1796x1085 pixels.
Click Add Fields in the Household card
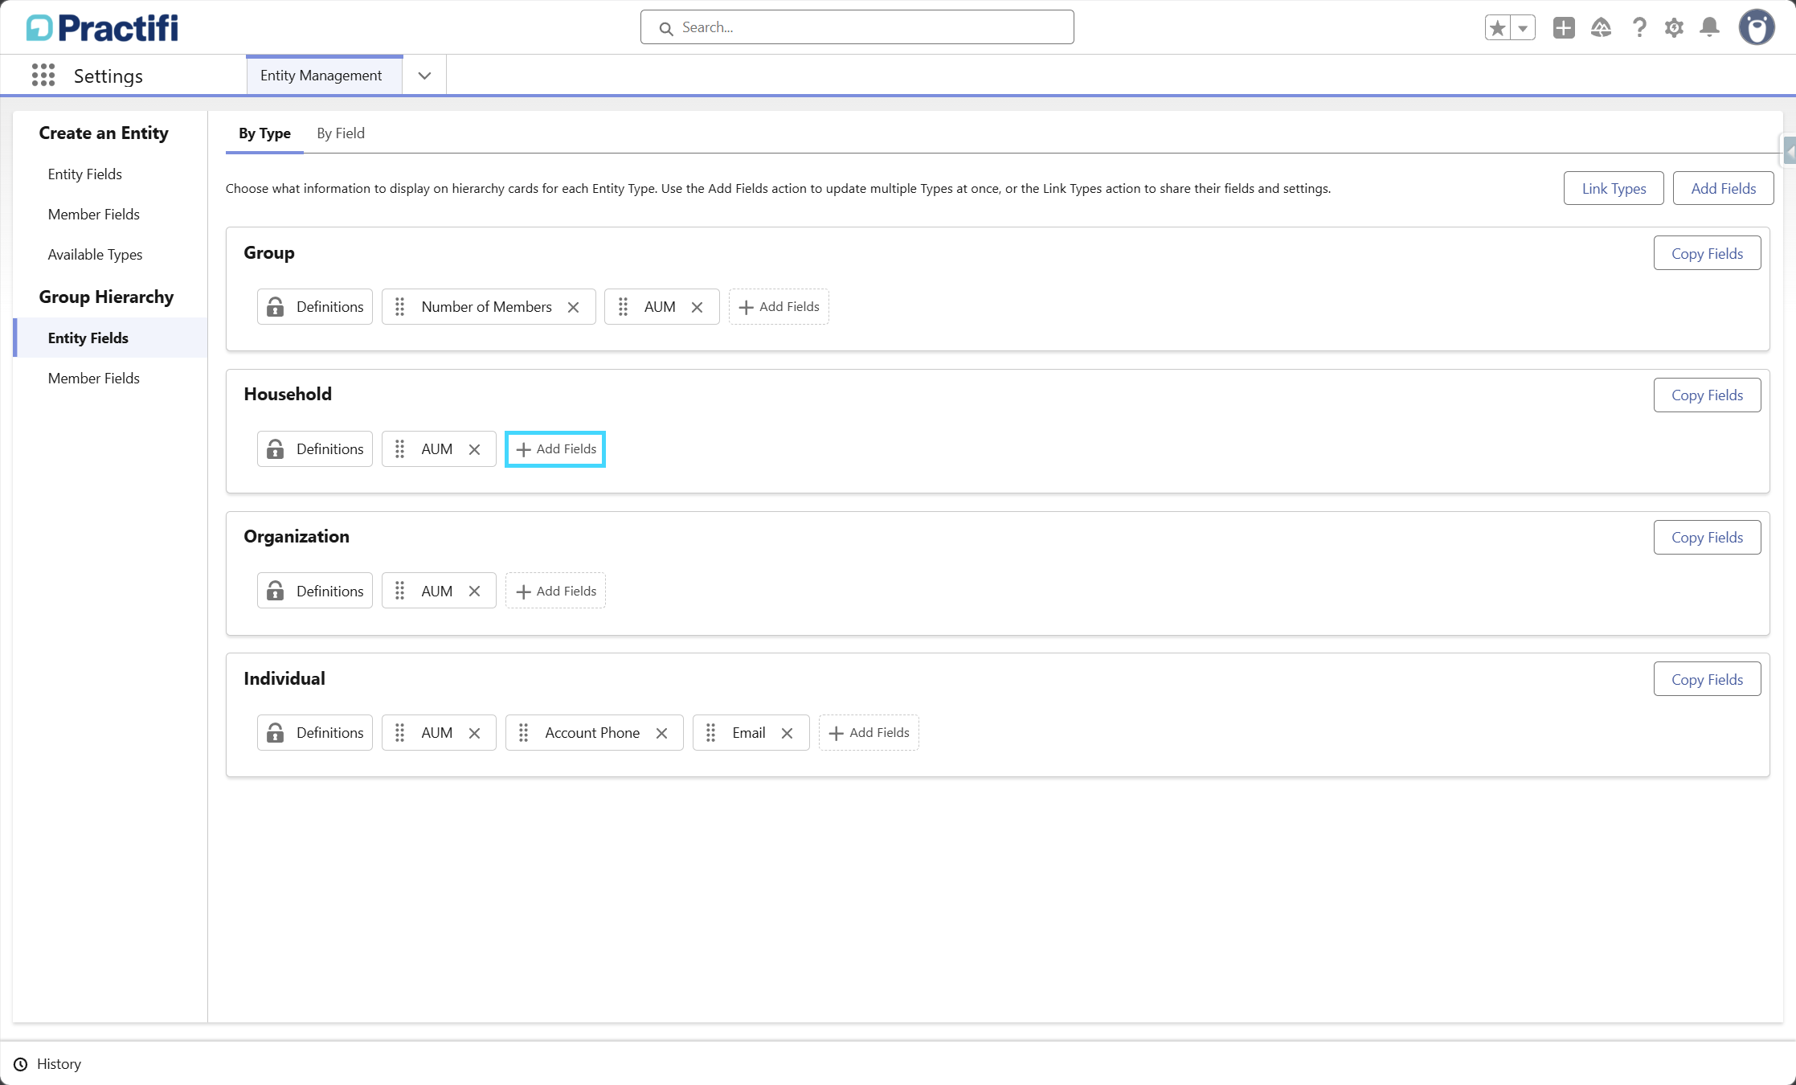coord(555,449)
